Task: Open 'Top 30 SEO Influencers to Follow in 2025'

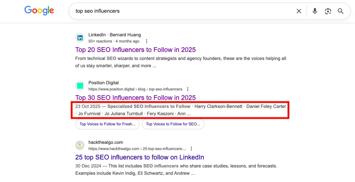Action: [135, 98]
